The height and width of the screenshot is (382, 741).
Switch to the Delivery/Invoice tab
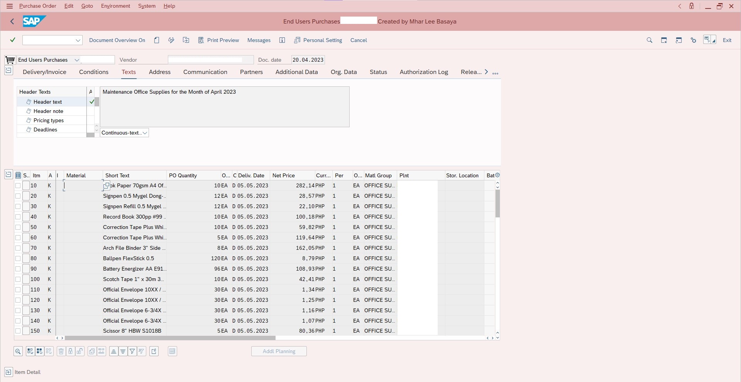point(44,72)
